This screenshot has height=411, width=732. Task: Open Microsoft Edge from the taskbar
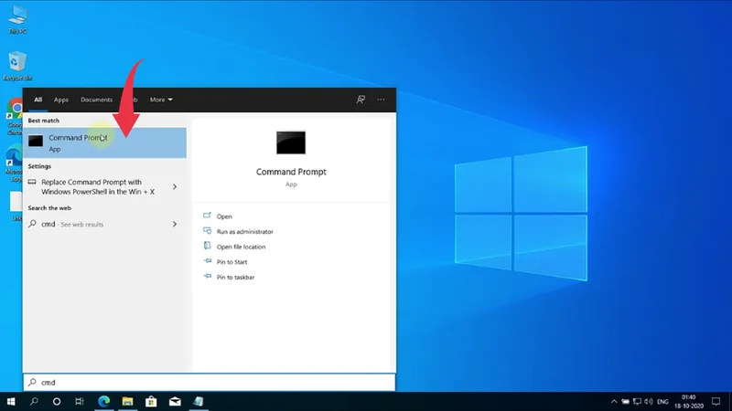pyautogui.click(x=104, y=402)
